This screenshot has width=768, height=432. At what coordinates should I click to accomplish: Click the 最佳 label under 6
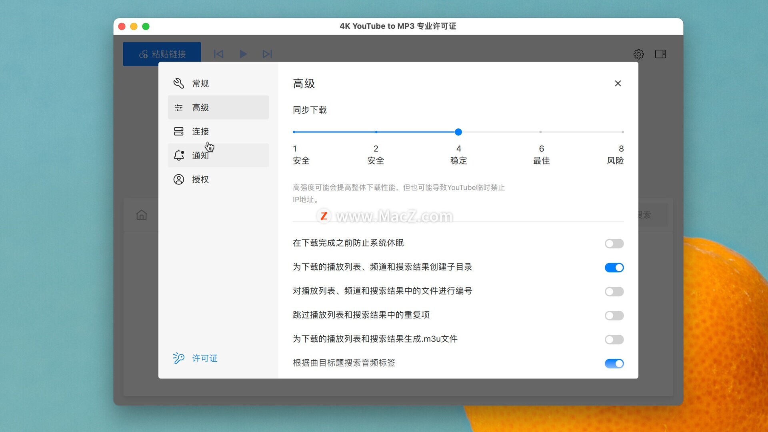pos(541,161)
